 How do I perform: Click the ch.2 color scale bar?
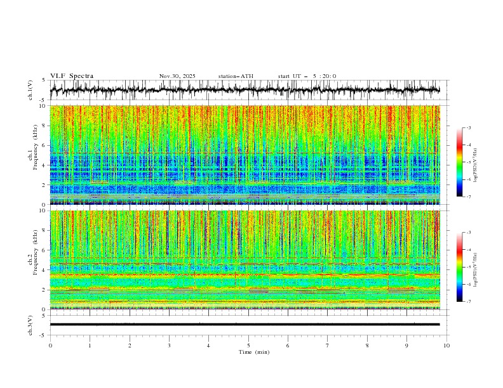click(x=459, y=267)
